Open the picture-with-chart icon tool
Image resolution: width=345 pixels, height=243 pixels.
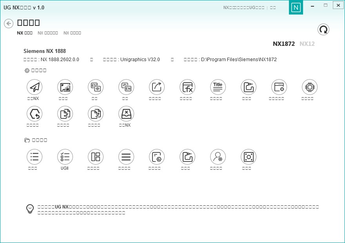(x=65, y=87)
